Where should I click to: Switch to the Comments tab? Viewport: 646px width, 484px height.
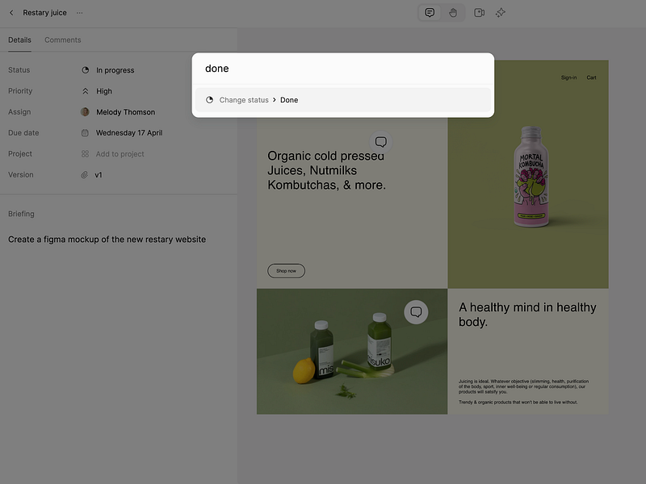[x=63, y=40]
